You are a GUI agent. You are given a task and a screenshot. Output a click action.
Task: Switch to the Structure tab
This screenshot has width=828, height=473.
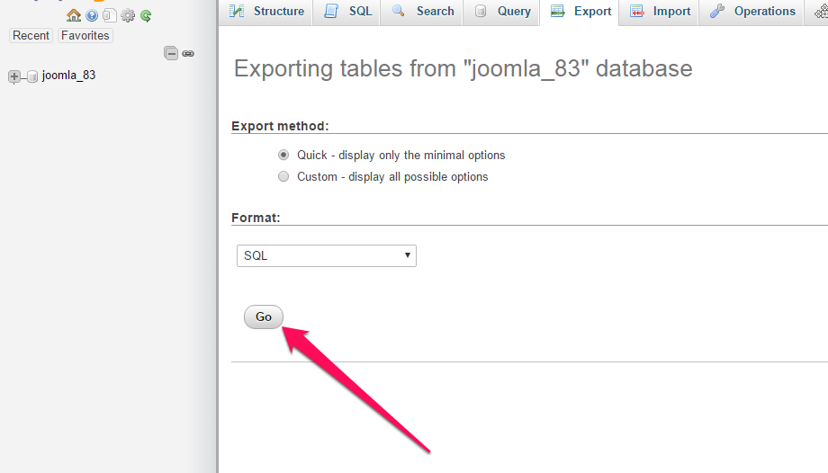click(266, 12)
